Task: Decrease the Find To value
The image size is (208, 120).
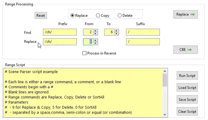Action: [x=116, y=34]
